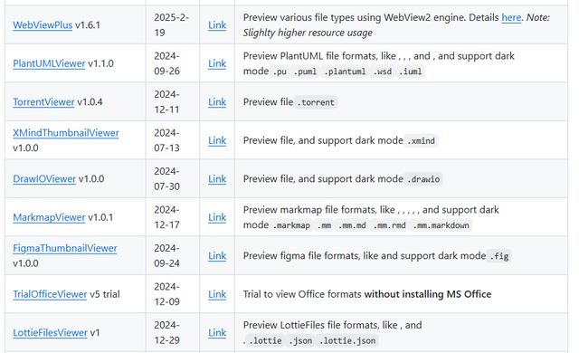
Task: Follow the 'here' details link for WebView2
Action: coord(511,17)
